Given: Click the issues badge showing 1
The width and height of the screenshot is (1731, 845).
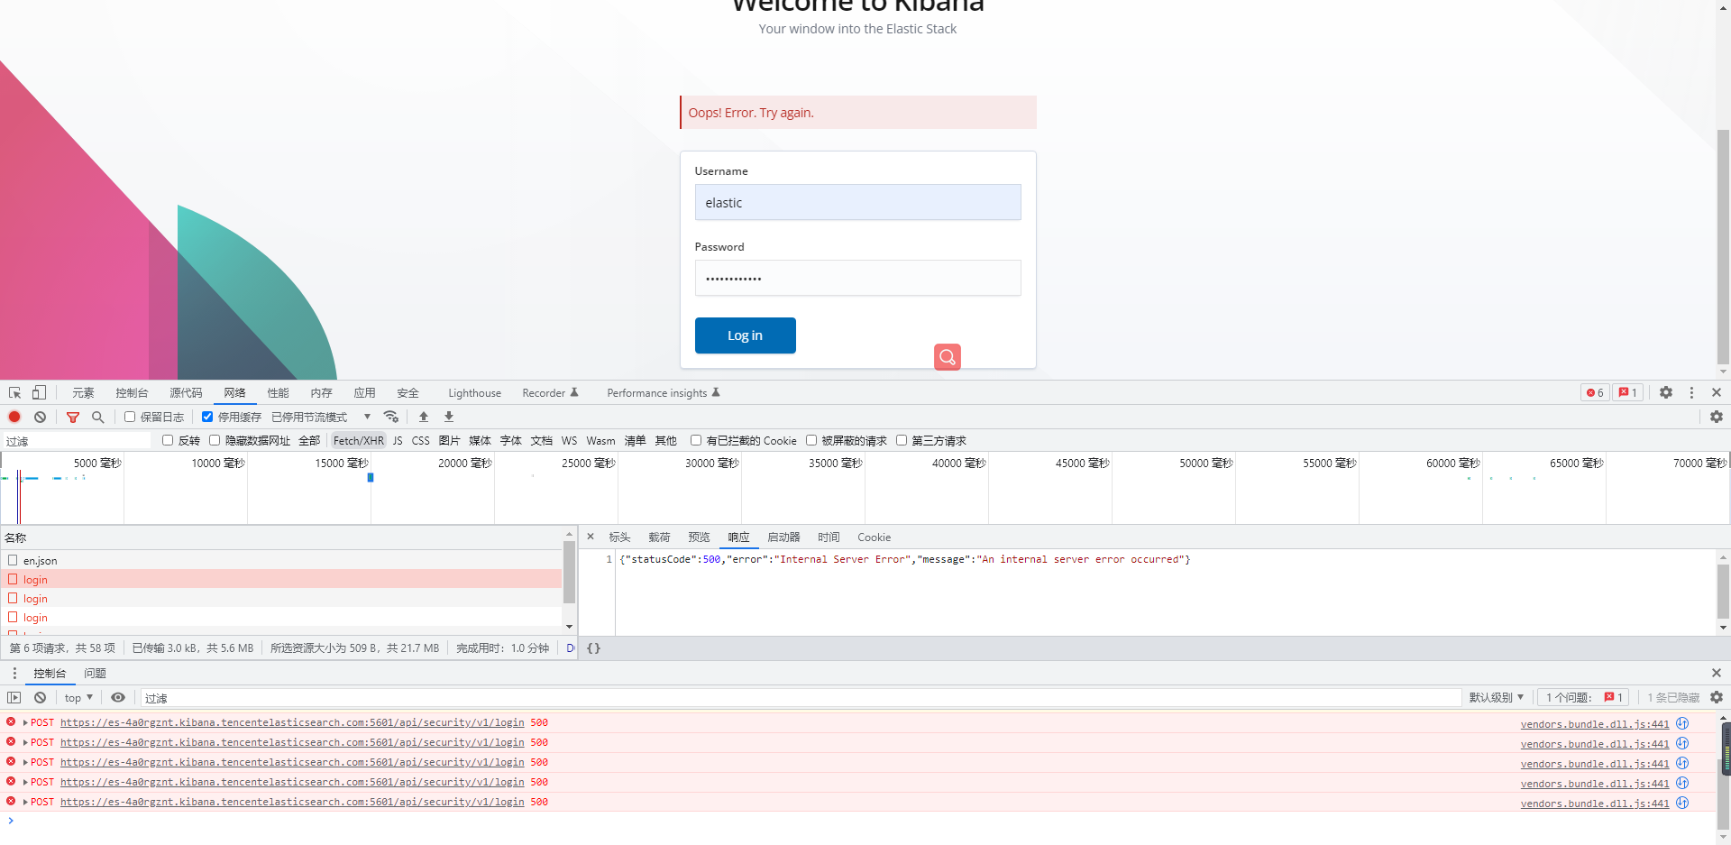Looking at the screenshot, I should click(1627, 392).
